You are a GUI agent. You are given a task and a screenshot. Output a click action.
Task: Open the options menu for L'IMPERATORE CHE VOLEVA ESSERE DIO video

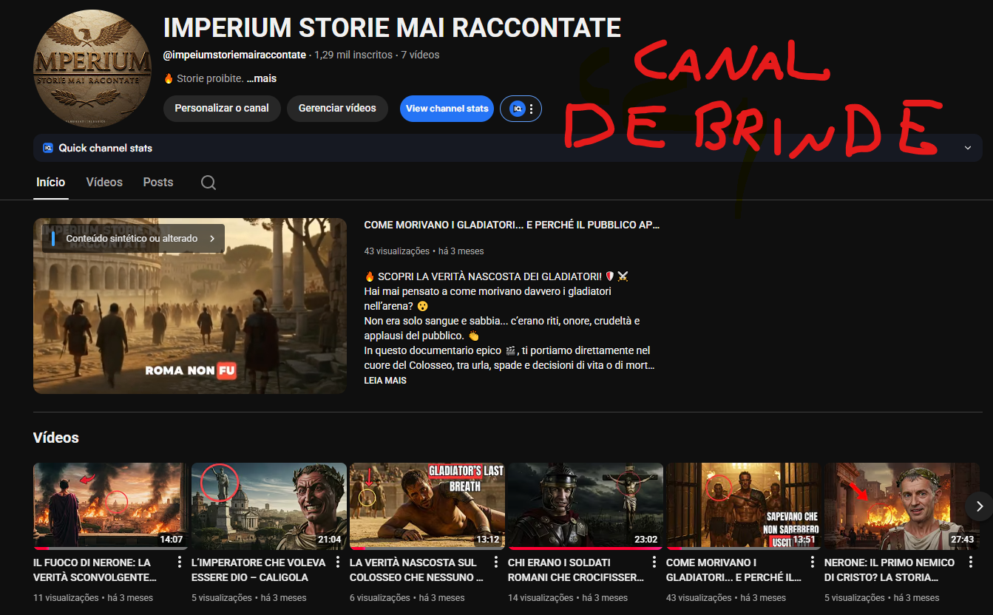click(x=338, y=563)
